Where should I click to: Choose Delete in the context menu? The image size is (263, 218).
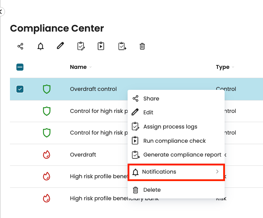[x=152, y=190]
